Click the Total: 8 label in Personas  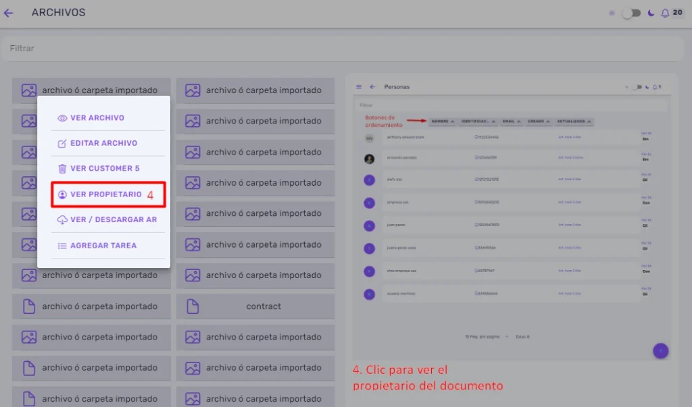tap(522, 337)
